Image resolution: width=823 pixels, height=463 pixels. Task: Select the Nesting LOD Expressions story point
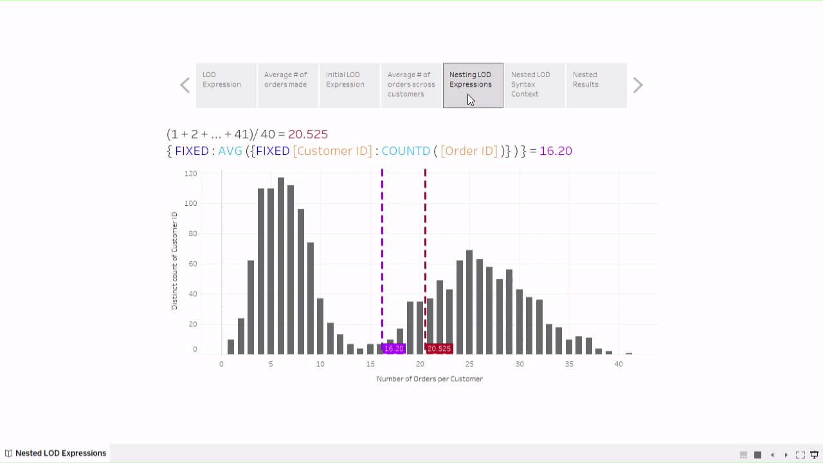(473, 85)
